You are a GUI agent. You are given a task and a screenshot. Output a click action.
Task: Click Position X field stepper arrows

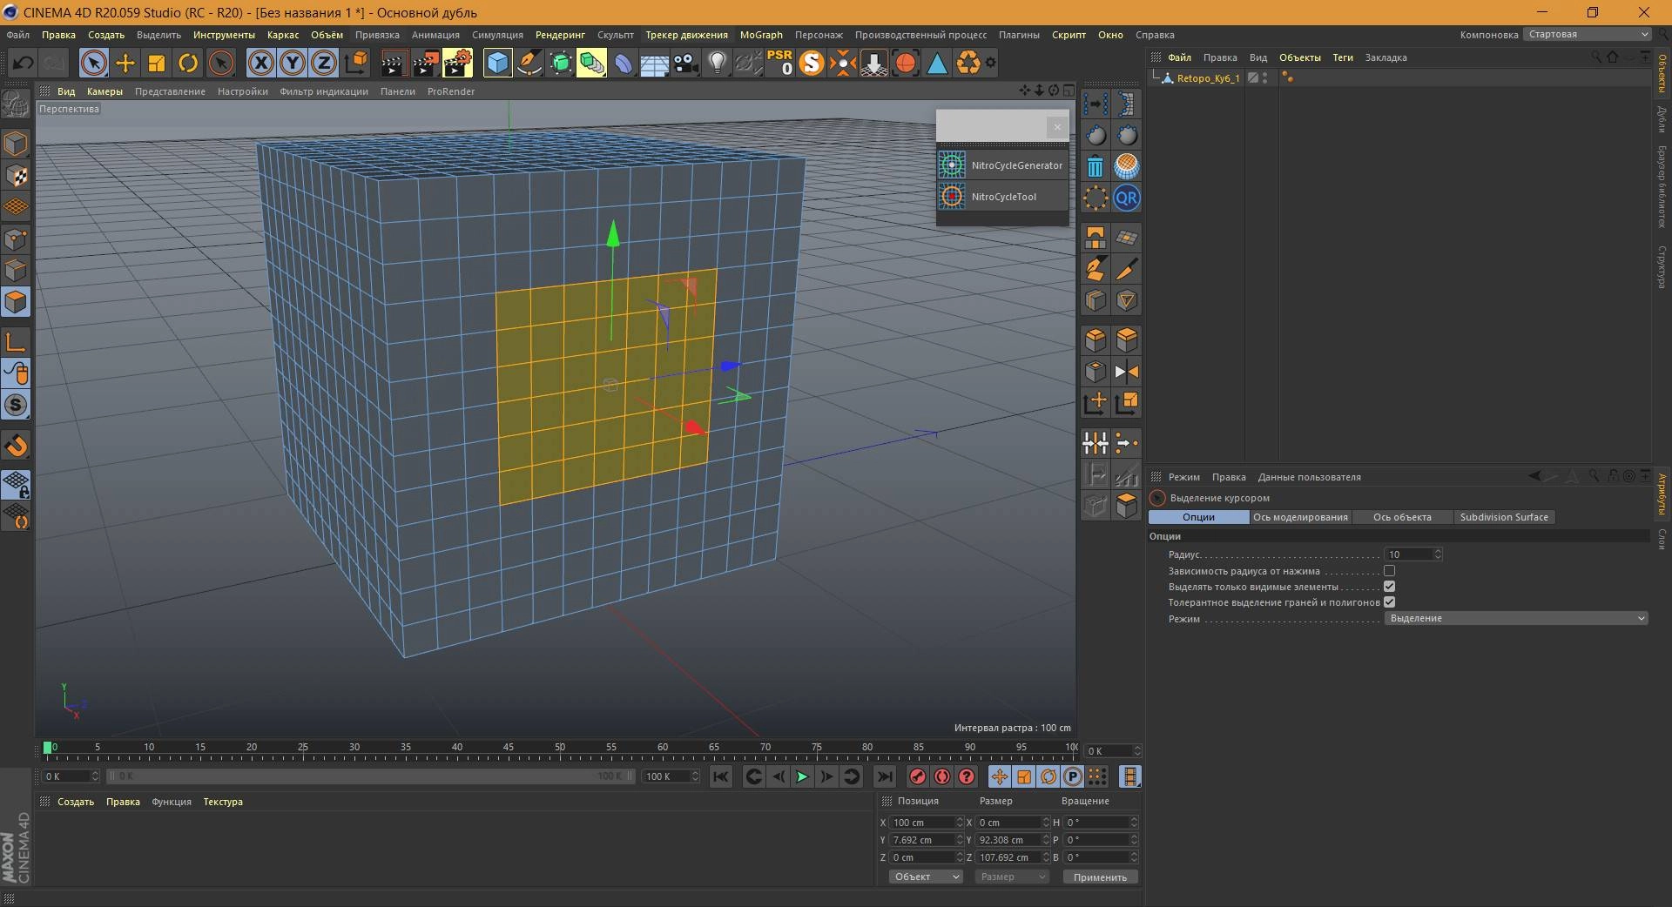pos(960,822)
